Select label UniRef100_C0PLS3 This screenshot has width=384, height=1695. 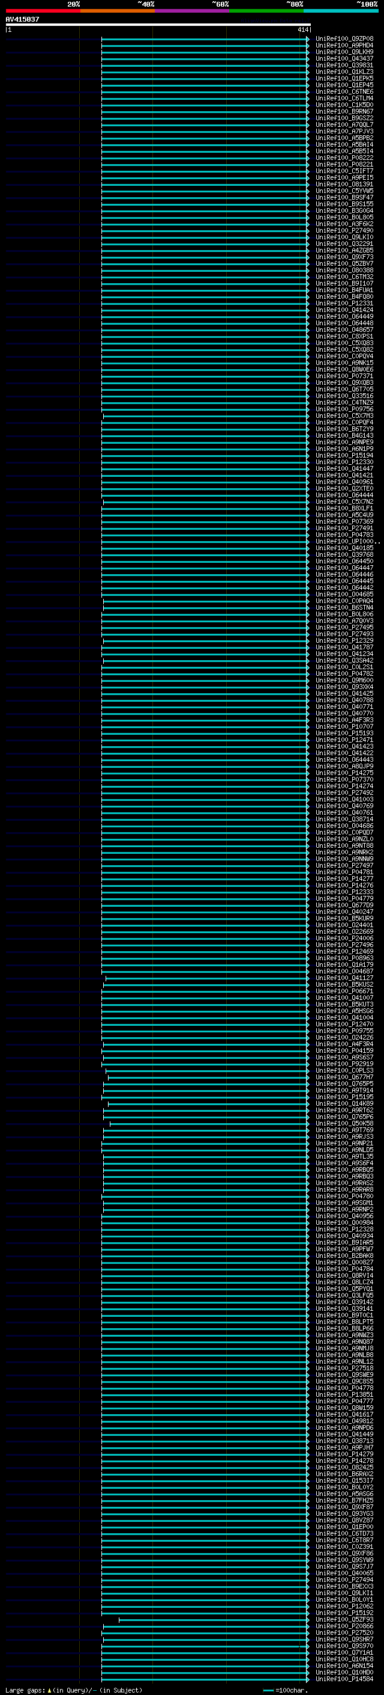pyautogui.click(x=344, y=1070)
